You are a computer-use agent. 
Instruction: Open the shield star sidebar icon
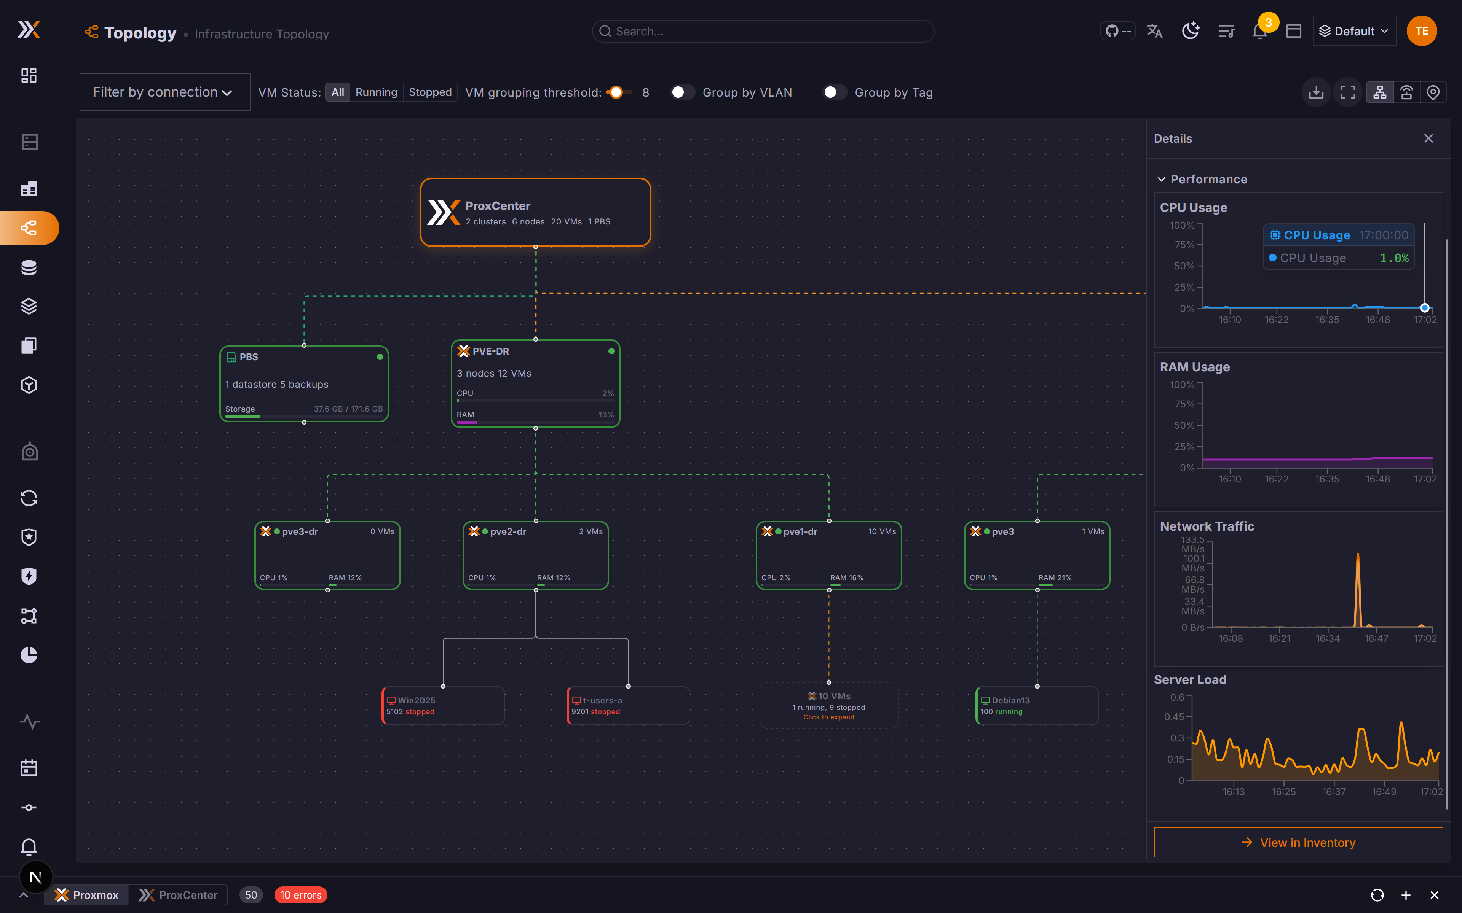coord(29,538)
